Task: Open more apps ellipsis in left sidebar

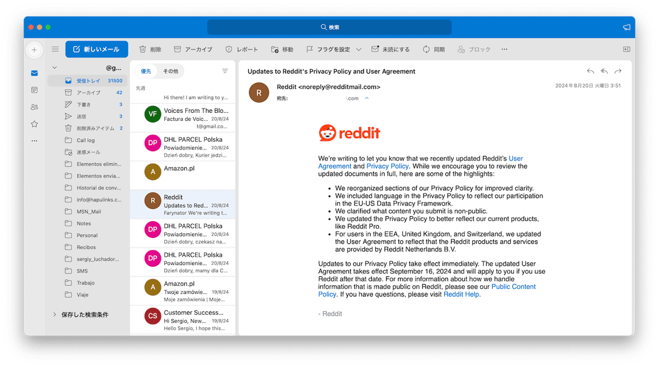Action: click(x=35, y=141)
